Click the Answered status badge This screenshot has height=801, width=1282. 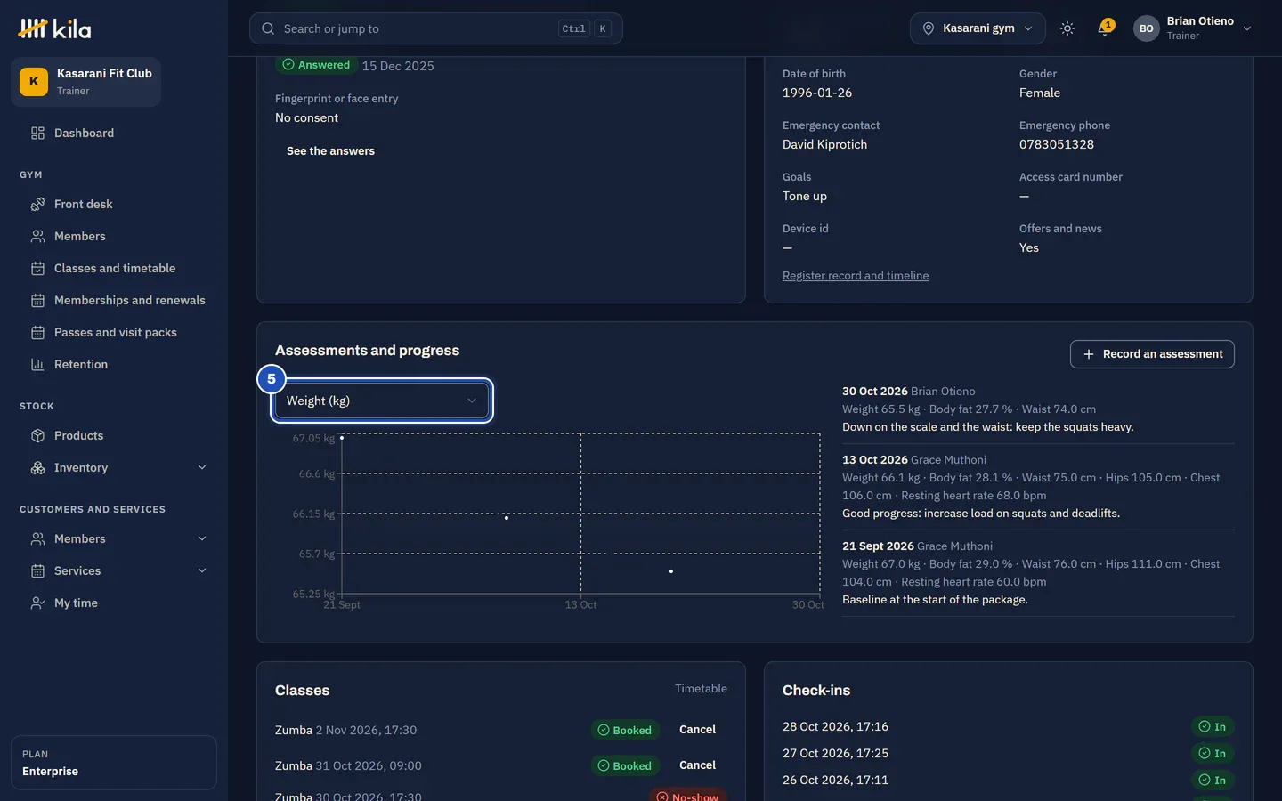[316, 65]
